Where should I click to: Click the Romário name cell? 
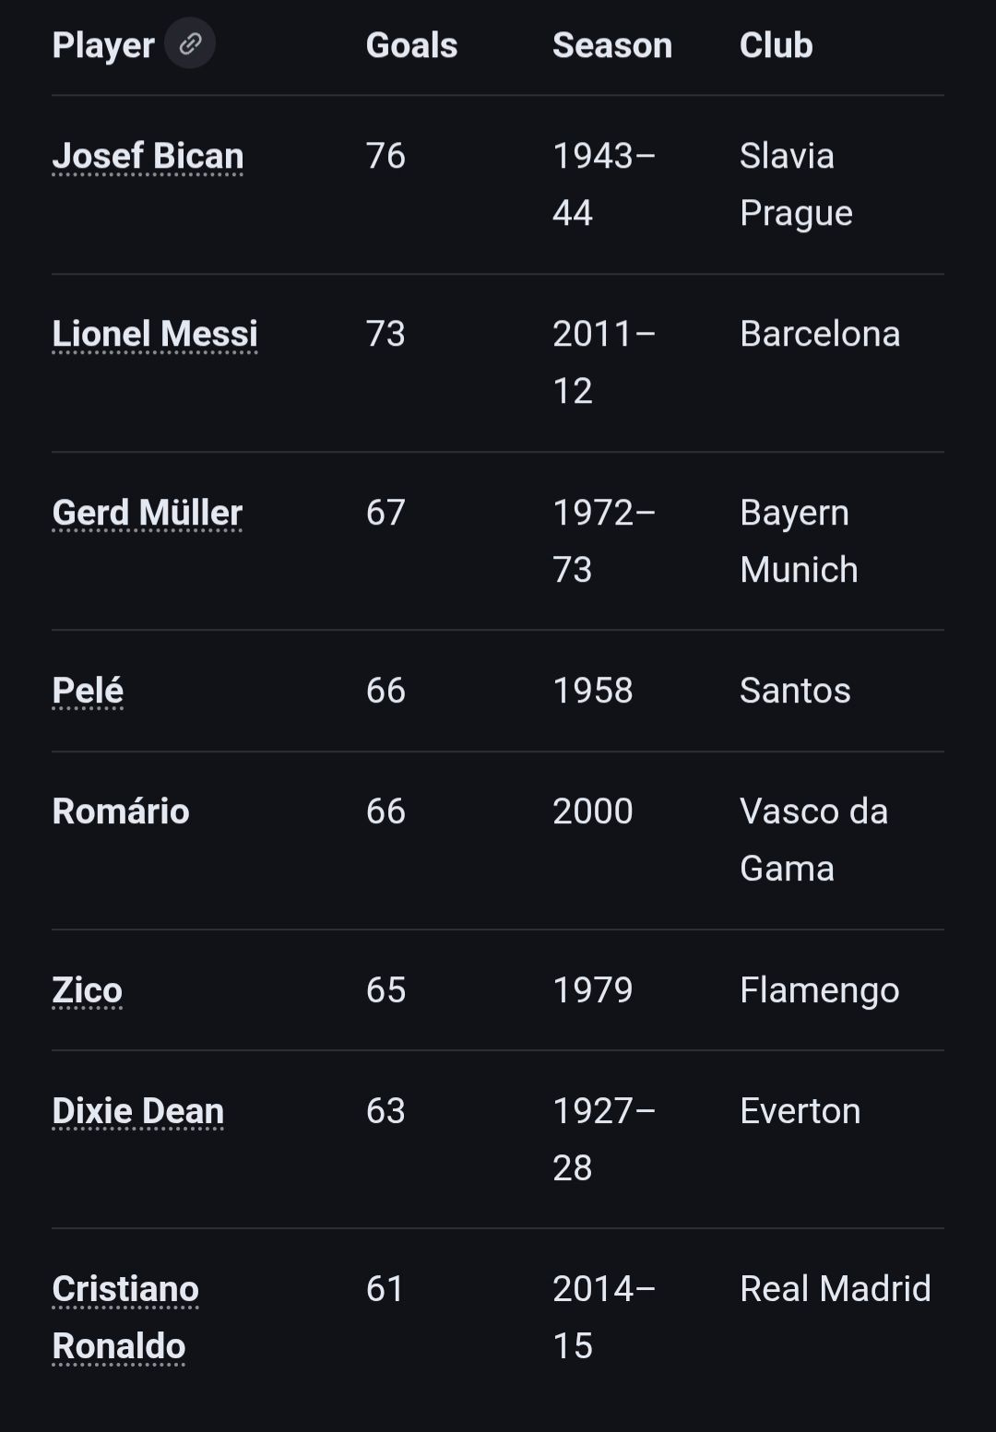click(121, 811)
